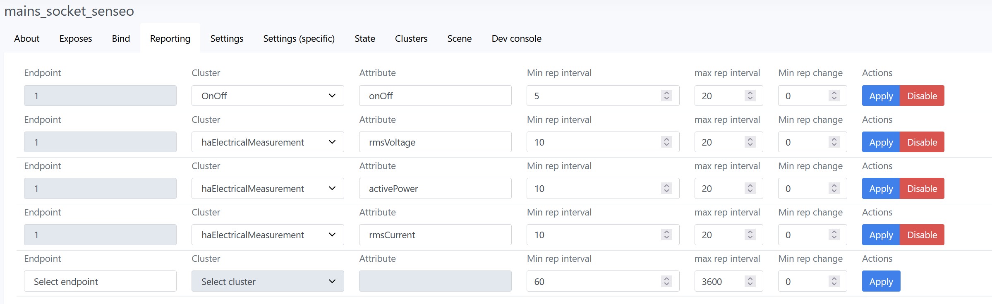Image resolution: width=992 pixels, height=304 pixels.
Task: Open the Select cluster dropdown
Action: 267,281
